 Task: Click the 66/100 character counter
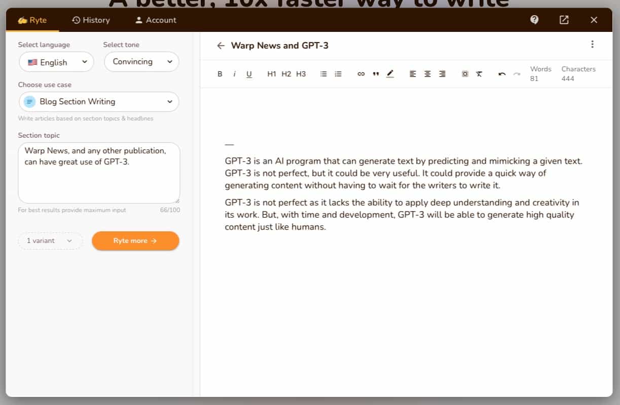click(170, 210)
